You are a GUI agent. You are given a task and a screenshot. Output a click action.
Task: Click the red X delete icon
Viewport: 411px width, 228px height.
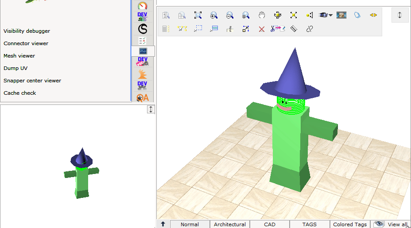[x=262, y=29]
